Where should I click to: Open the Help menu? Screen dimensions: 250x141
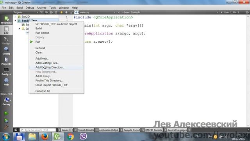point(75,7)
